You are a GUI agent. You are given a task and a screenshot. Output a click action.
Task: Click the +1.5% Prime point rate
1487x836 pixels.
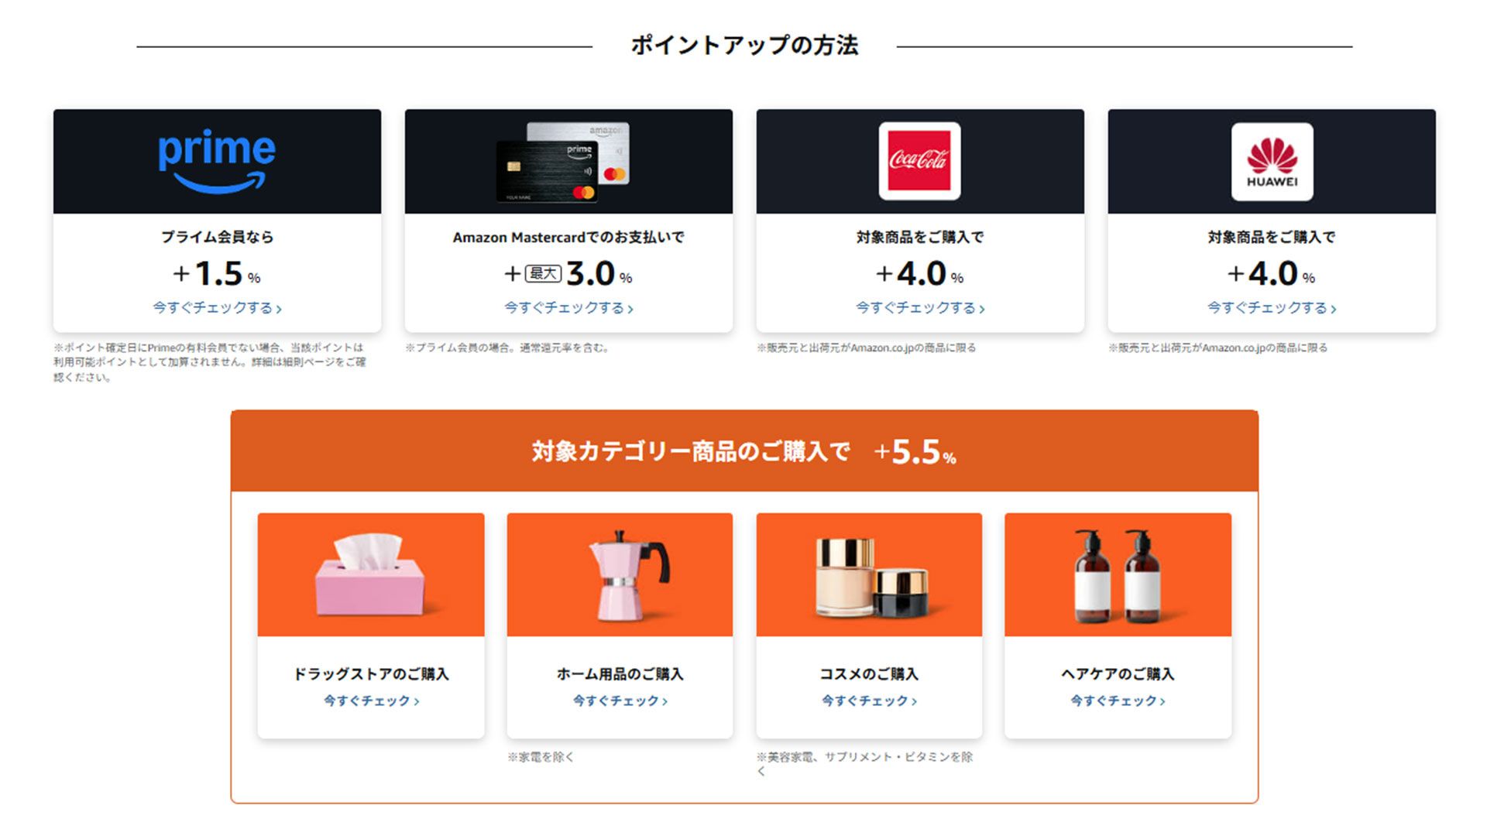click(x=217, y=273)
